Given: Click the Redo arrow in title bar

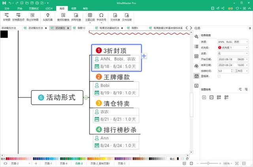Looking at the screenshot, I should [x=17, y=3].
